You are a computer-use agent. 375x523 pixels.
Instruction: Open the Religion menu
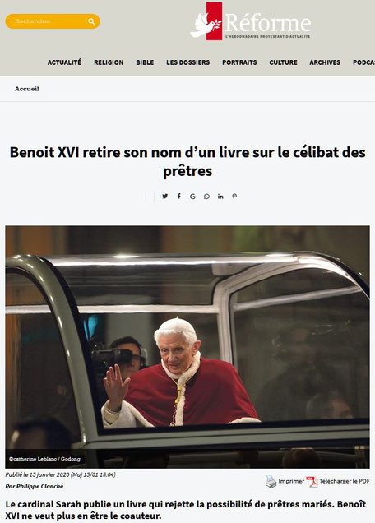(109, 62)
